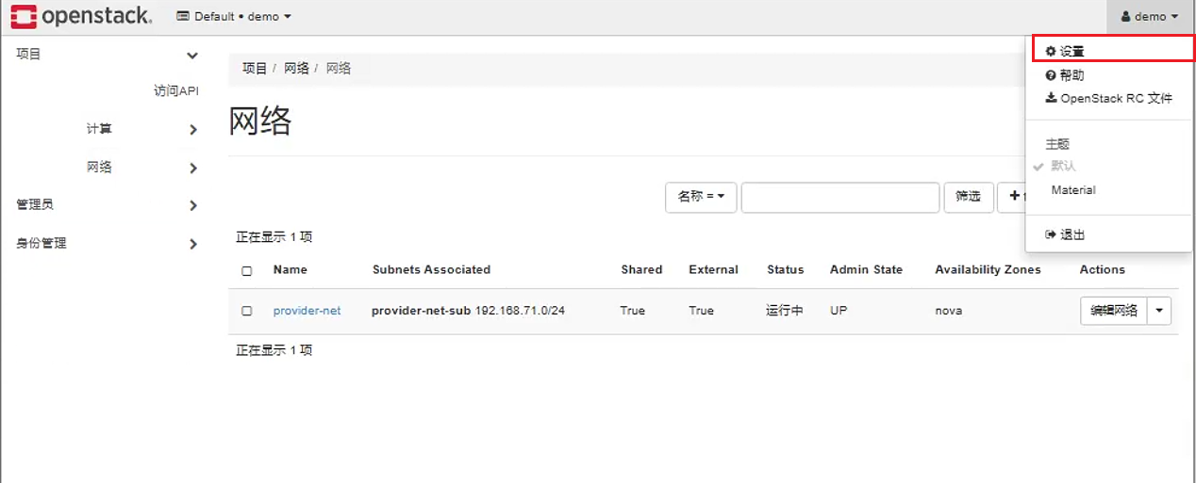Toggle the select-all checkbox in table header
Image resolution: width=1196 pixels, height=483 pixels.
(247, 271)
